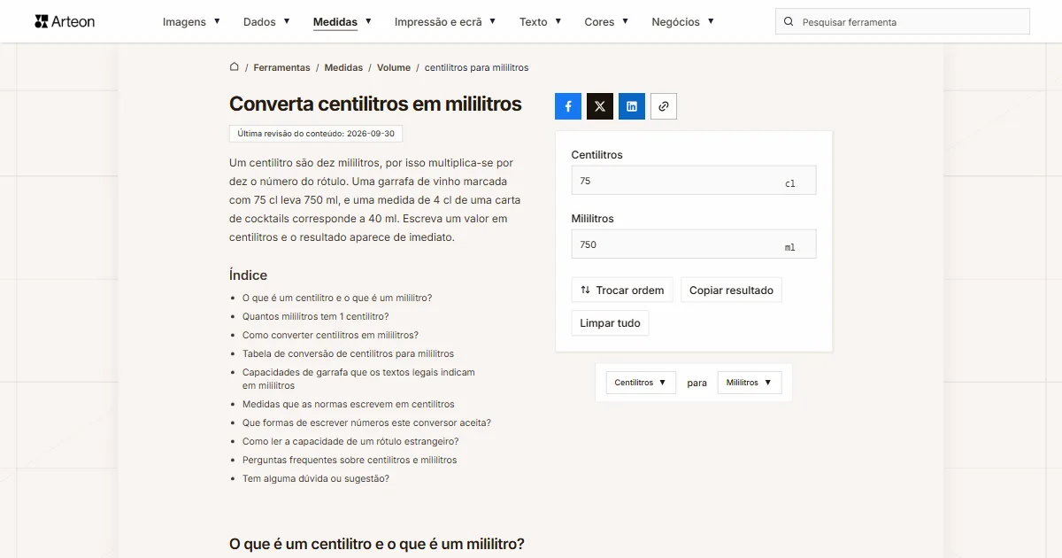Focus the Pesquisar ferramenta search box
The width and height of the screenshot is (1062, 558).
pos(903,22)
